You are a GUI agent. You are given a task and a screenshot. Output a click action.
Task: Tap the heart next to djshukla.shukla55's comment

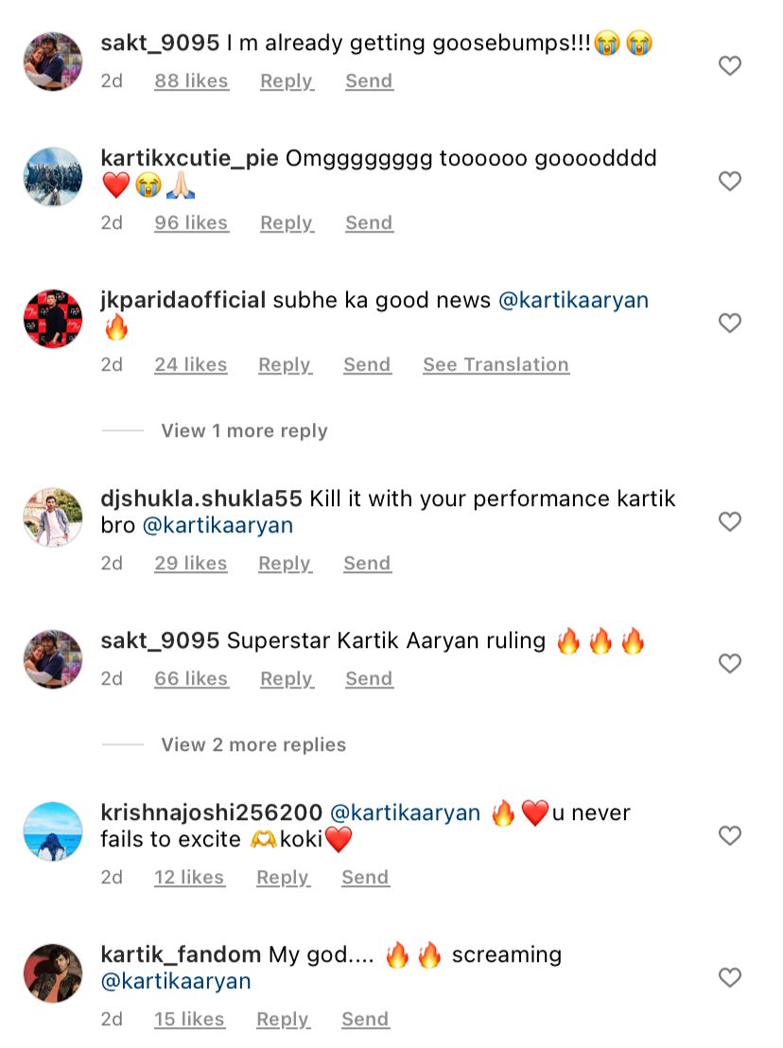(x=729, y=522)
